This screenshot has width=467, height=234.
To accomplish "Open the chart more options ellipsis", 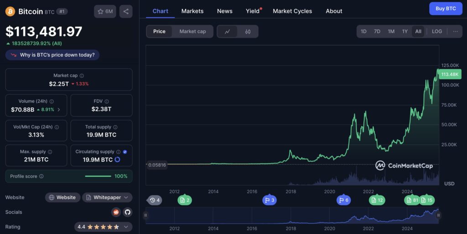I will click(x=456, y=31).
